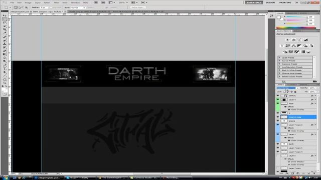Select the Lasso tool
Screen dimensions: 321x180
(x=5, y=22)
